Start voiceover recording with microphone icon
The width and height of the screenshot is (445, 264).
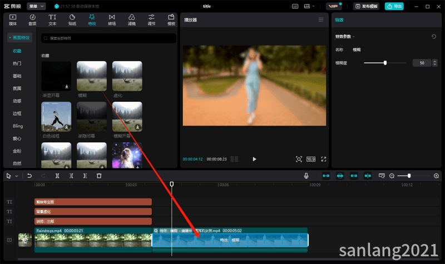coord(306,176)
